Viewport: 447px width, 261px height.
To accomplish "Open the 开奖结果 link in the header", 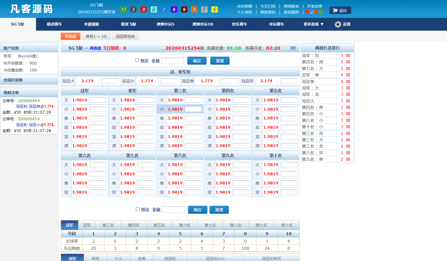I will pos(314,6).
